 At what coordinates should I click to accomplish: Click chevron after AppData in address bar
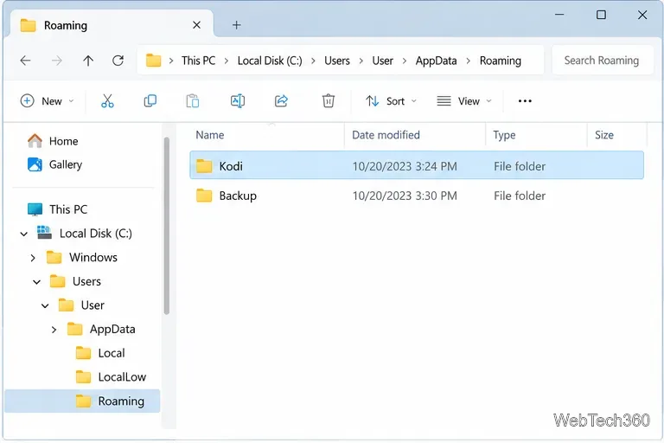pyautogui.click(x=469, y=61)
